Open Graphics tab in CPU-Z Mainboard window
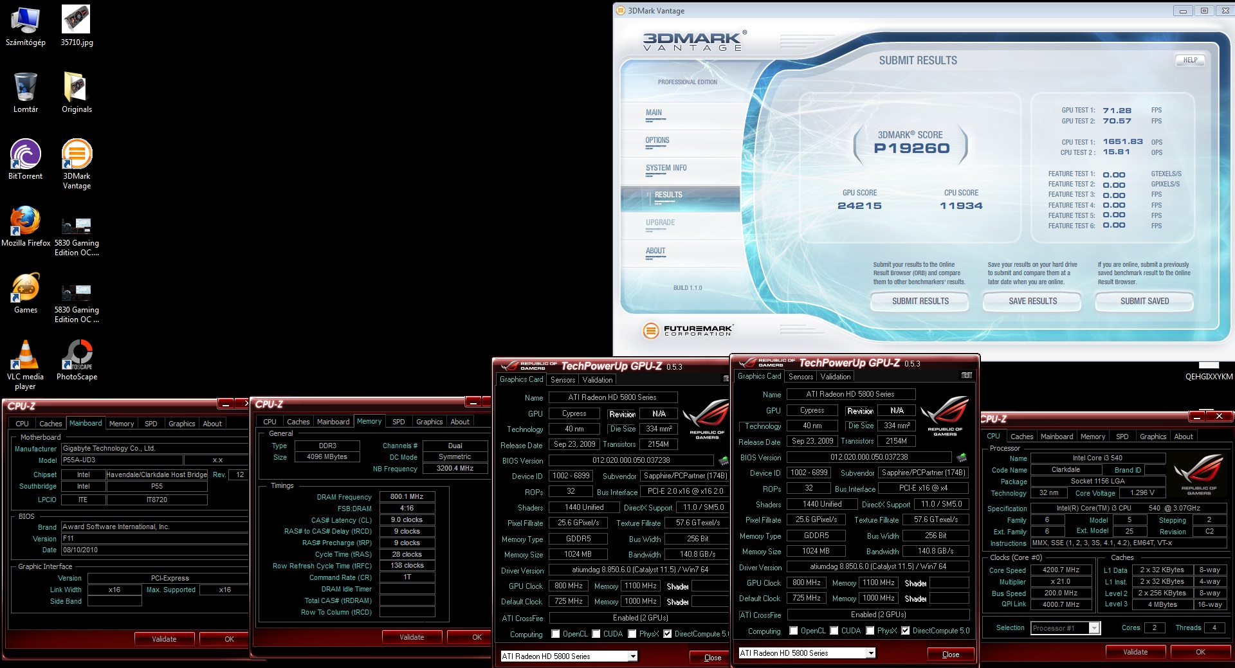This screenshot has width=1235, height=668. click(x=182, y=424)
